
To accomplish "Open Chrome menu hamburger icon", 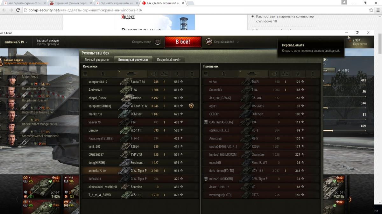I will 378,10.
